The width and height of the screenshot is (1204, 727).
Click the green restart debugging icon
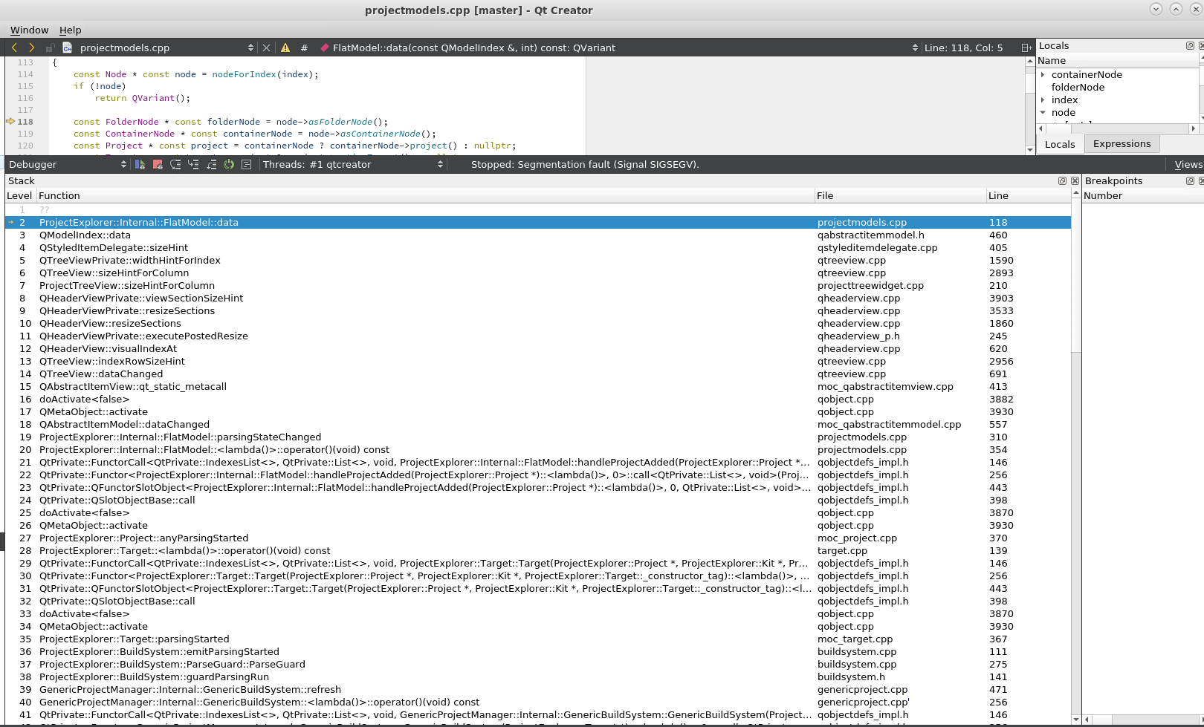[229, 165]
